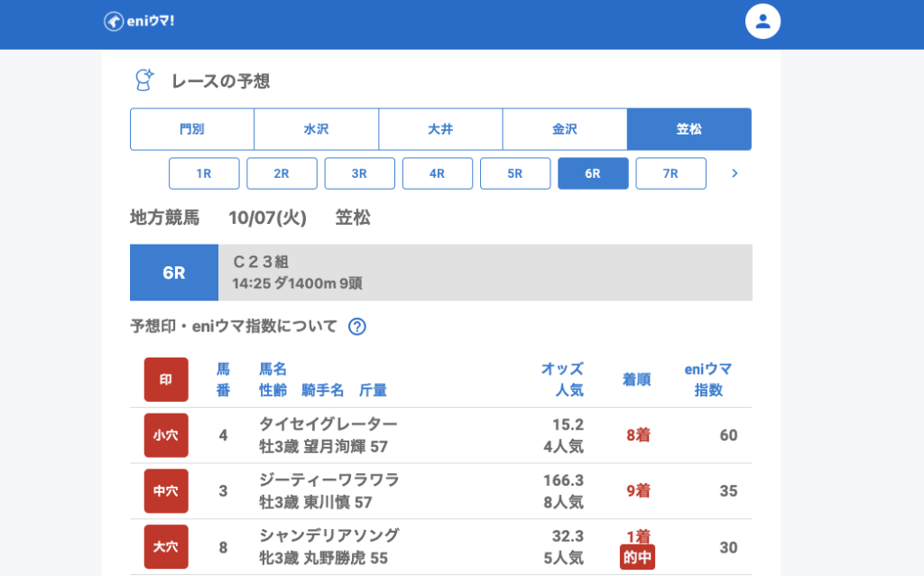Open the 金沢 racecourse tab
924x576 pixels.
click(x=565, y=129)
